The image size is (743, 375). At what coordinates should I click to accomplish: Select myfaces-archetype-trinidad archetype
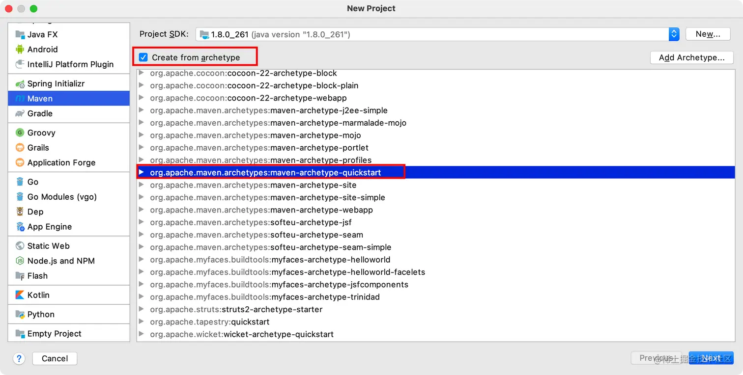pyautogui.click(x=436, y=297)
